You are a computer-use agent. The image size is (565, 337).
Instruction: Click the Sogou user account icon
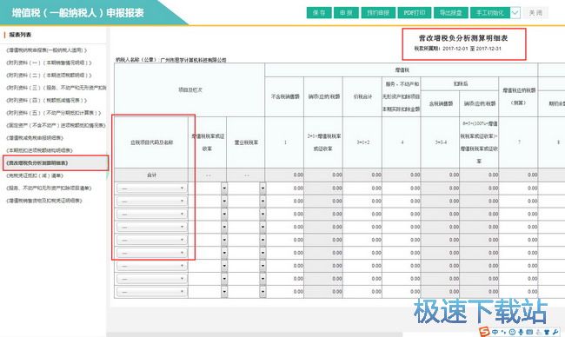tap(538, 332)
